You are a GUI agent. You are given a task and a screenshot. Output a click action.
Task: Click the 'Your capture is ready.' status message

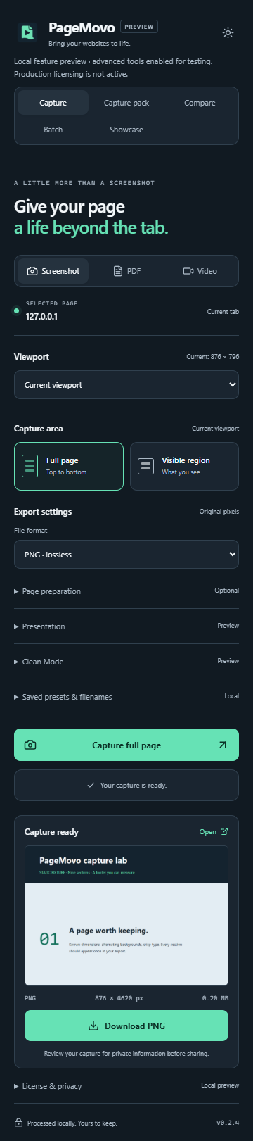point(134,785)
